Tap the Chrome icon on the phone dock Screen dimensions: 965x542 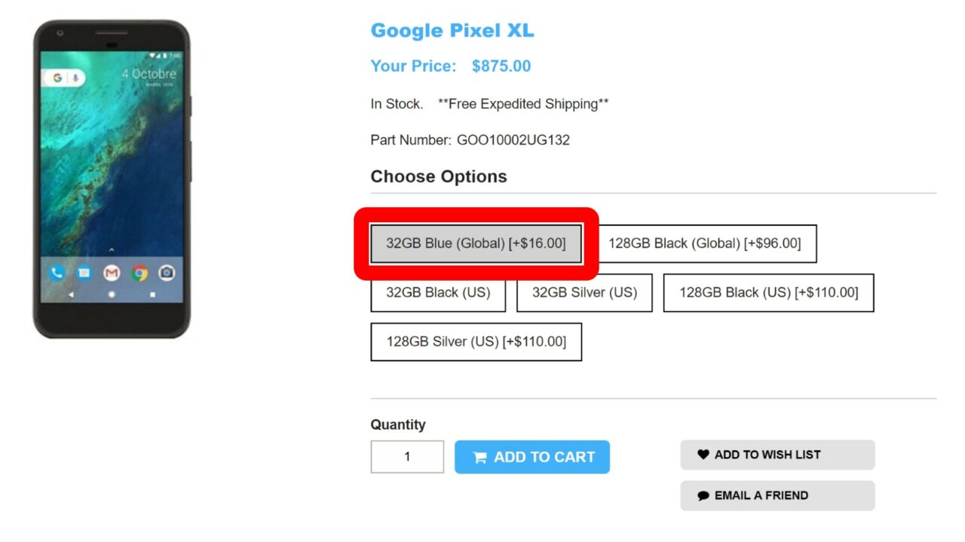139,273
